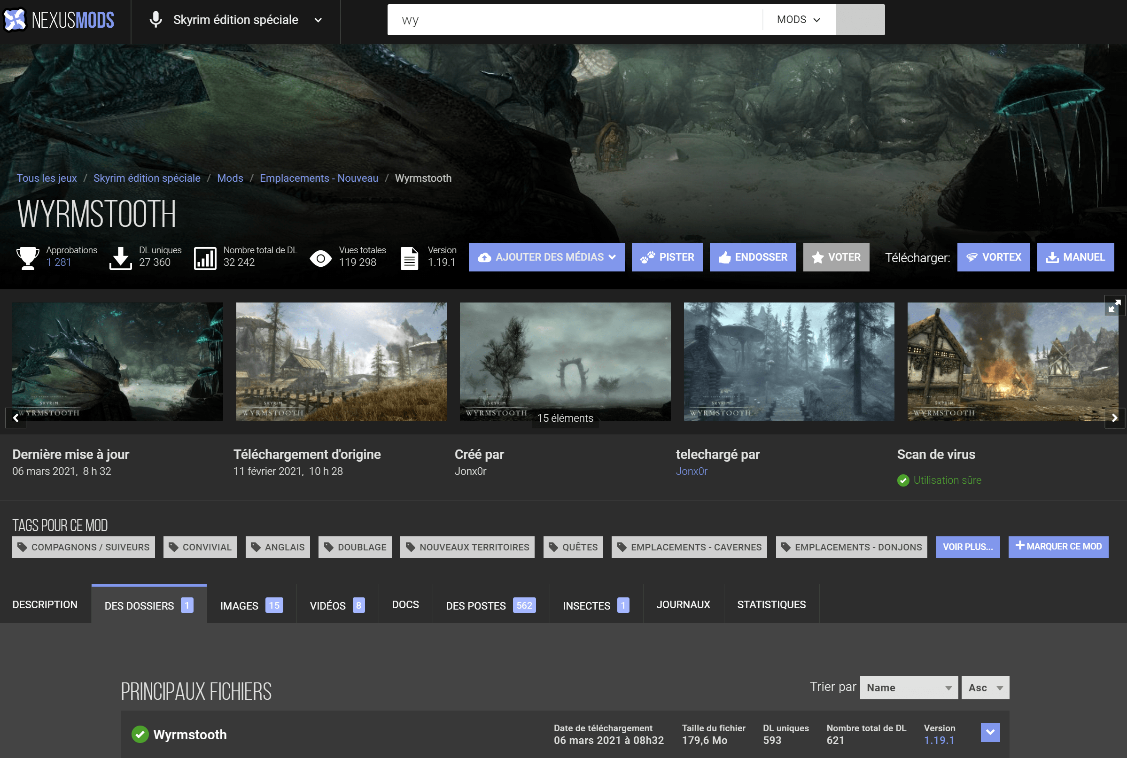Click the 'Marquer ce mod' button

tap(1058, 547)
